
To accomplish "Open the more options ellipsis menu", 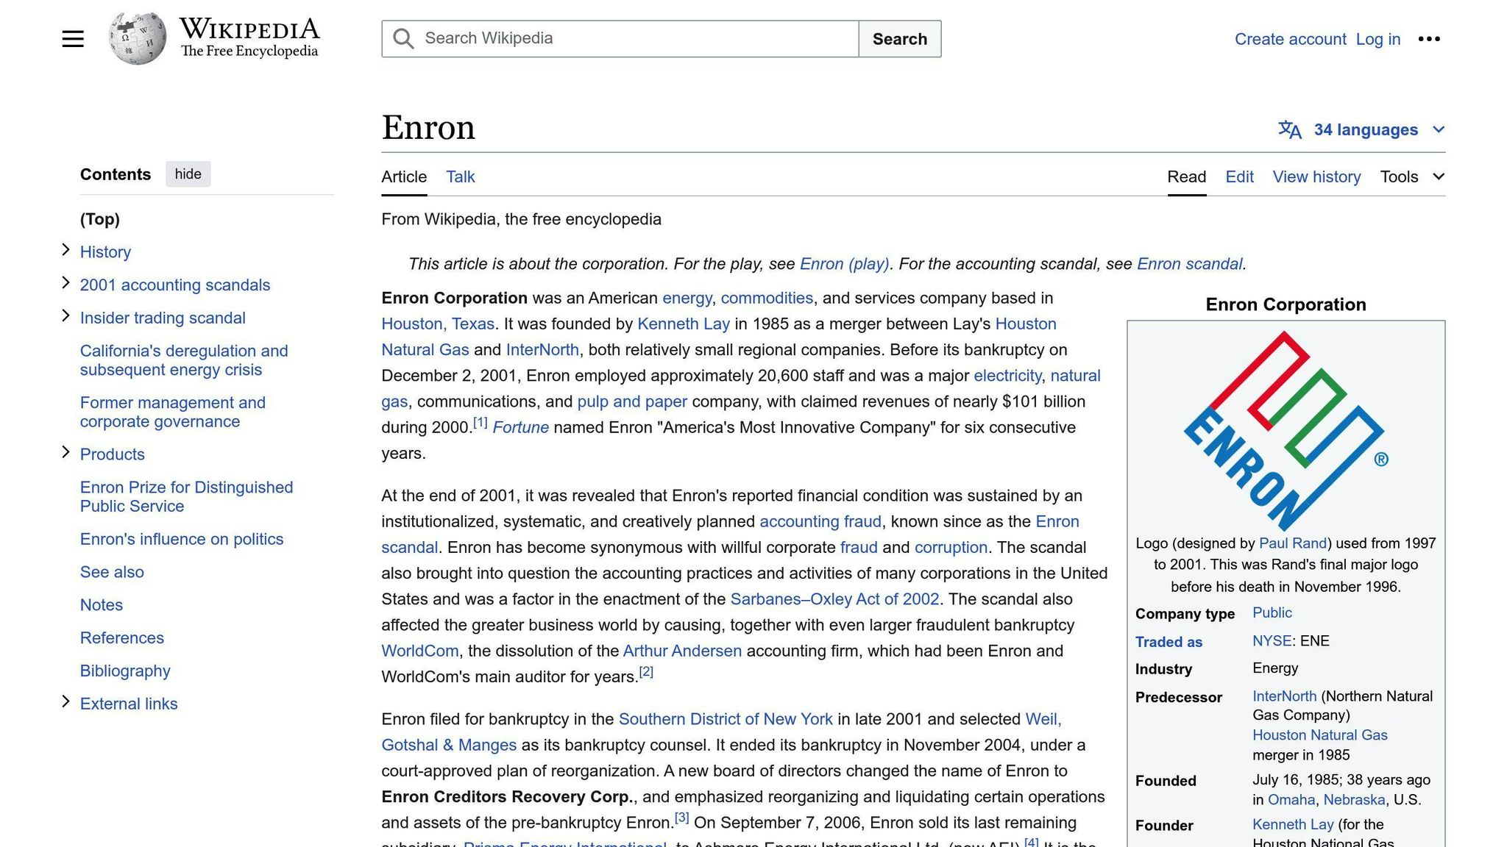I will (1429, 39).
